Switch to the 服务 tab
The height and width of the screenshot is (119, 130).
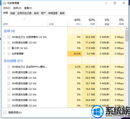[62, 13]
